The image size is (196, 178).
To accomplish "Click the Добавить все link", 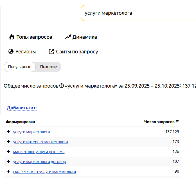I will coord(22,108).
